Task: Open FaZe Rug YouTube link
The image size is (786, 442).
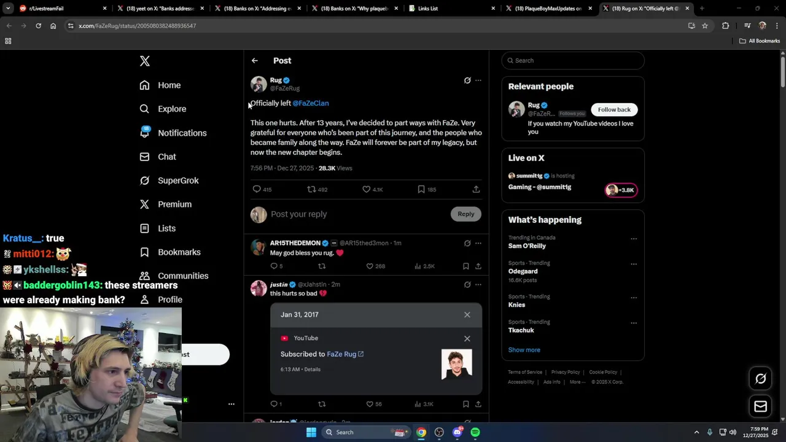Action: [x=345, y=354]
